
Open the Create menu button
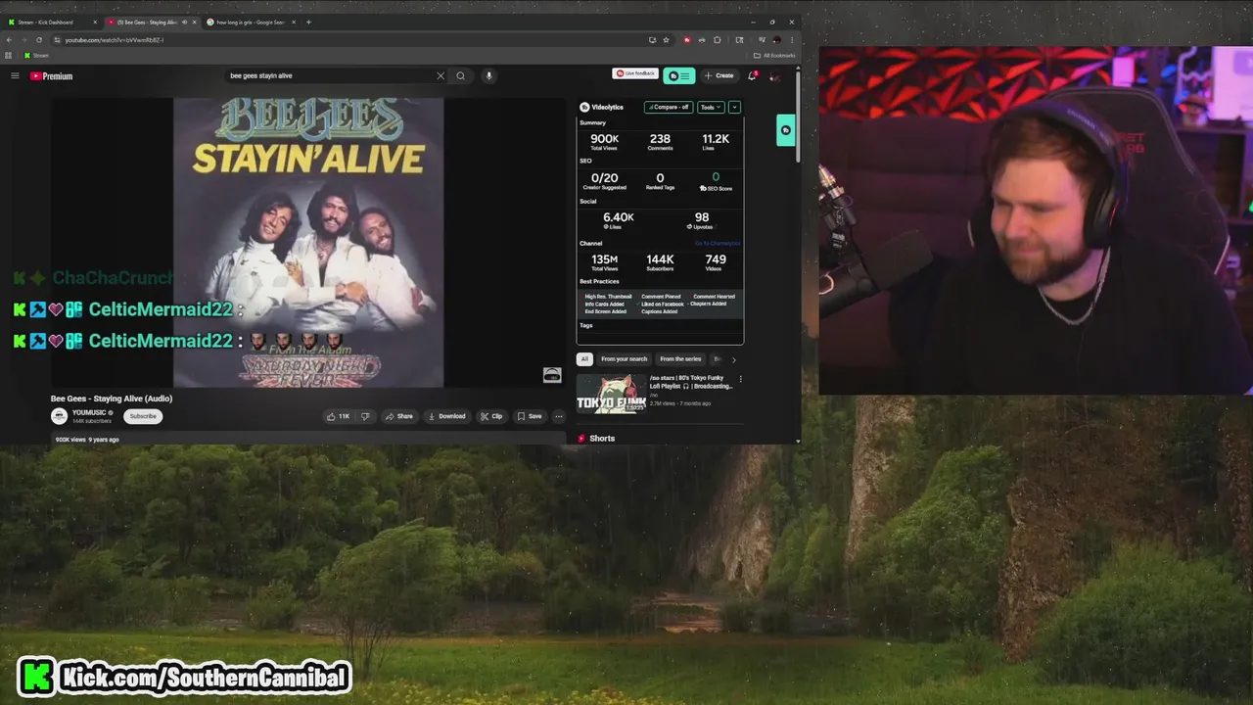click(x=719, y=75)
